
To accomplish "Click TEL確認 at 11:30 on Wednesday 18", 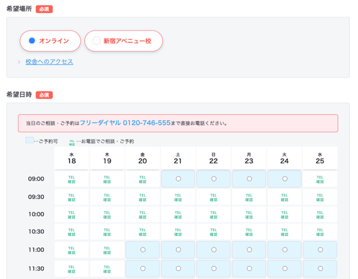I will click(72, 269).
